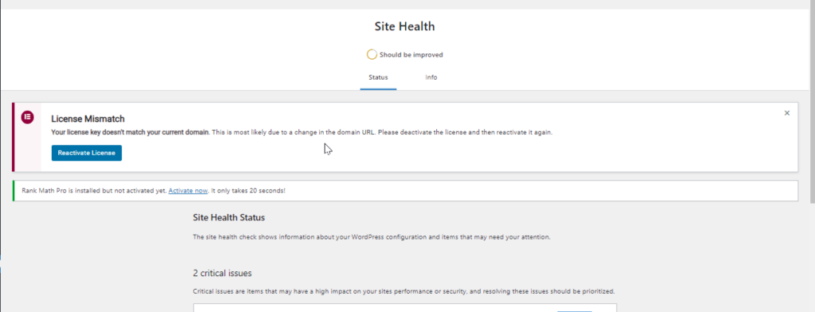Dismiss the License Mismatch notice with X
The height and width of the screenshot is (312, 815).
click(x=787, y=113)
